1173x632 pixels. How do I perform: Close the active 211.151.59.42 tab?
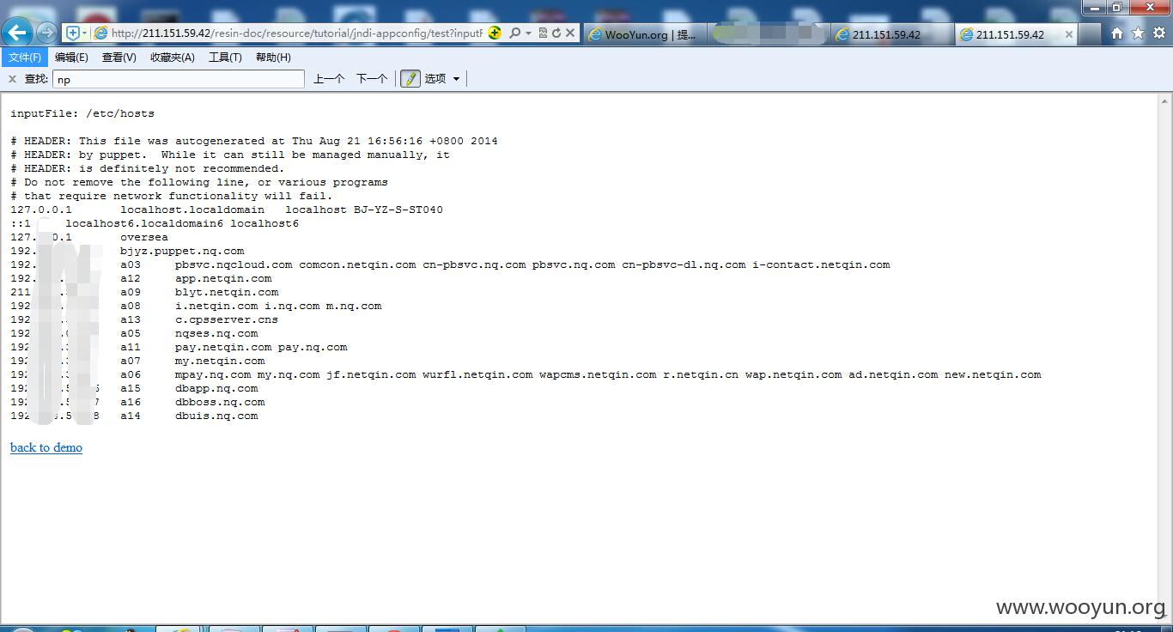(1068, 34)
